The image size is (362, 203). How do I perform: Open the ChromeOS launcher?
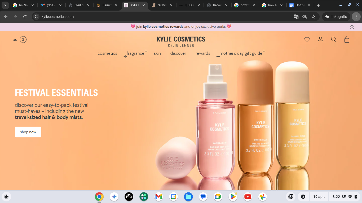(6, 197)
